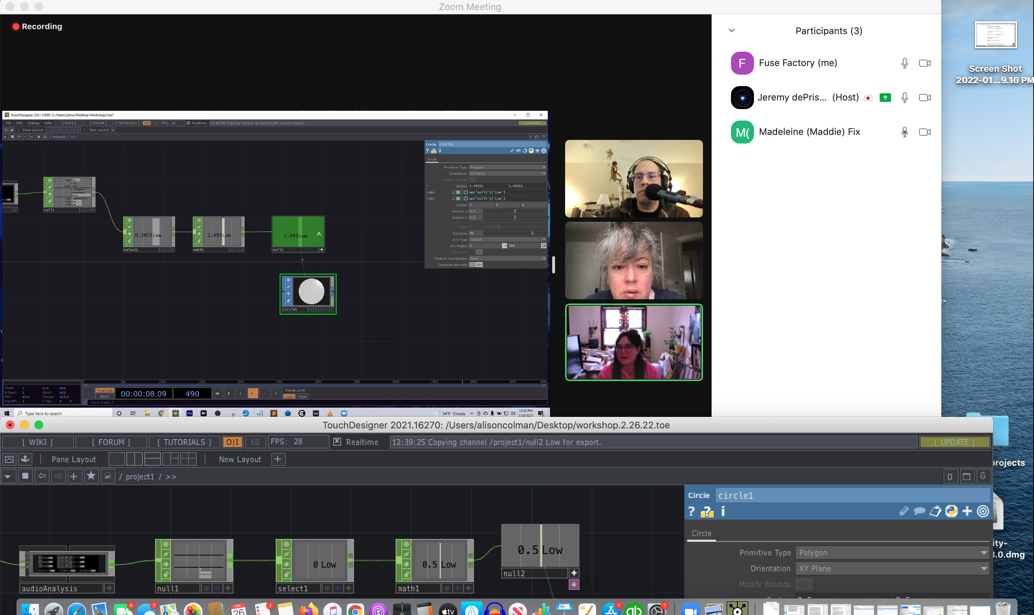The height and width of the screenshot is (615, 1034).
Task: Click the back arrow in the network path bar
Action: tap(42, 476)
